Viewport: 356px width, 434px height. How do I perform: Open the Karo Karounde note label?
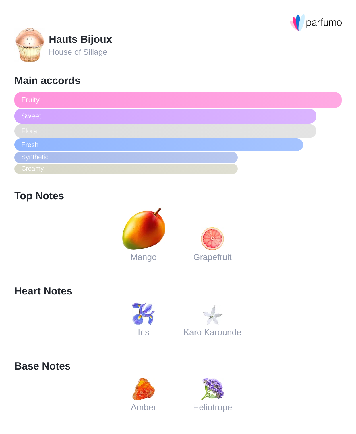[x=212, y=332]
